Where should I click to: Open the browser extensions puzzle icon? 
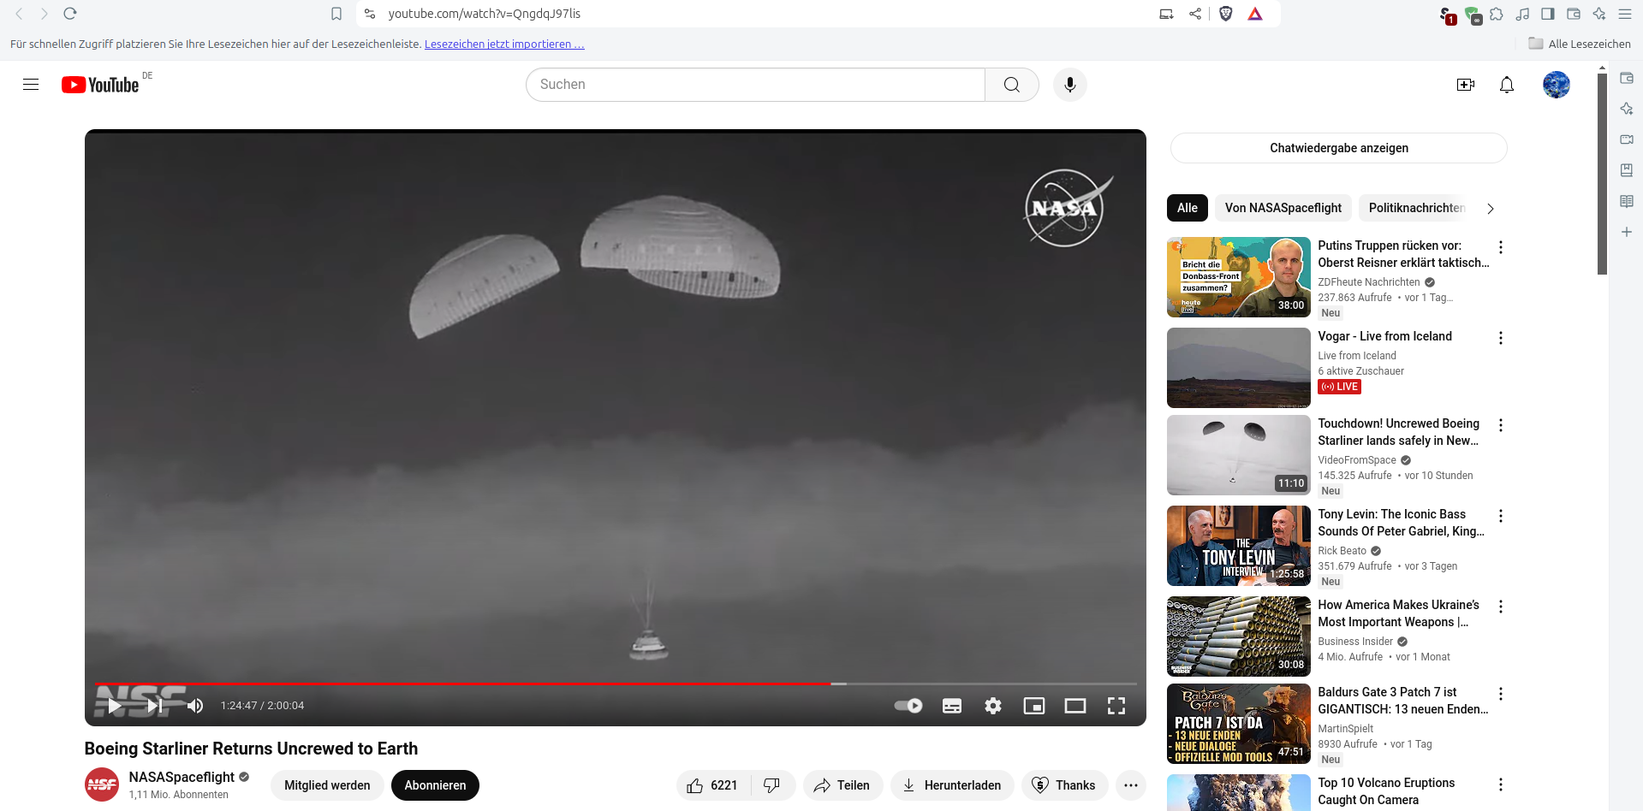pyautogui.click(x=1497, y=14)
